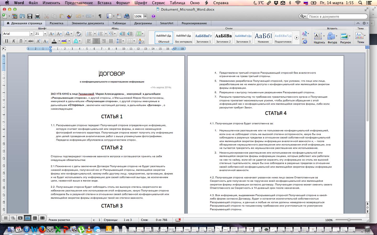Image resolution: width=377 pixels, height=235 pixels.
Task: Toggle italic formatting (К button)
Action: [x=14, y=41]
